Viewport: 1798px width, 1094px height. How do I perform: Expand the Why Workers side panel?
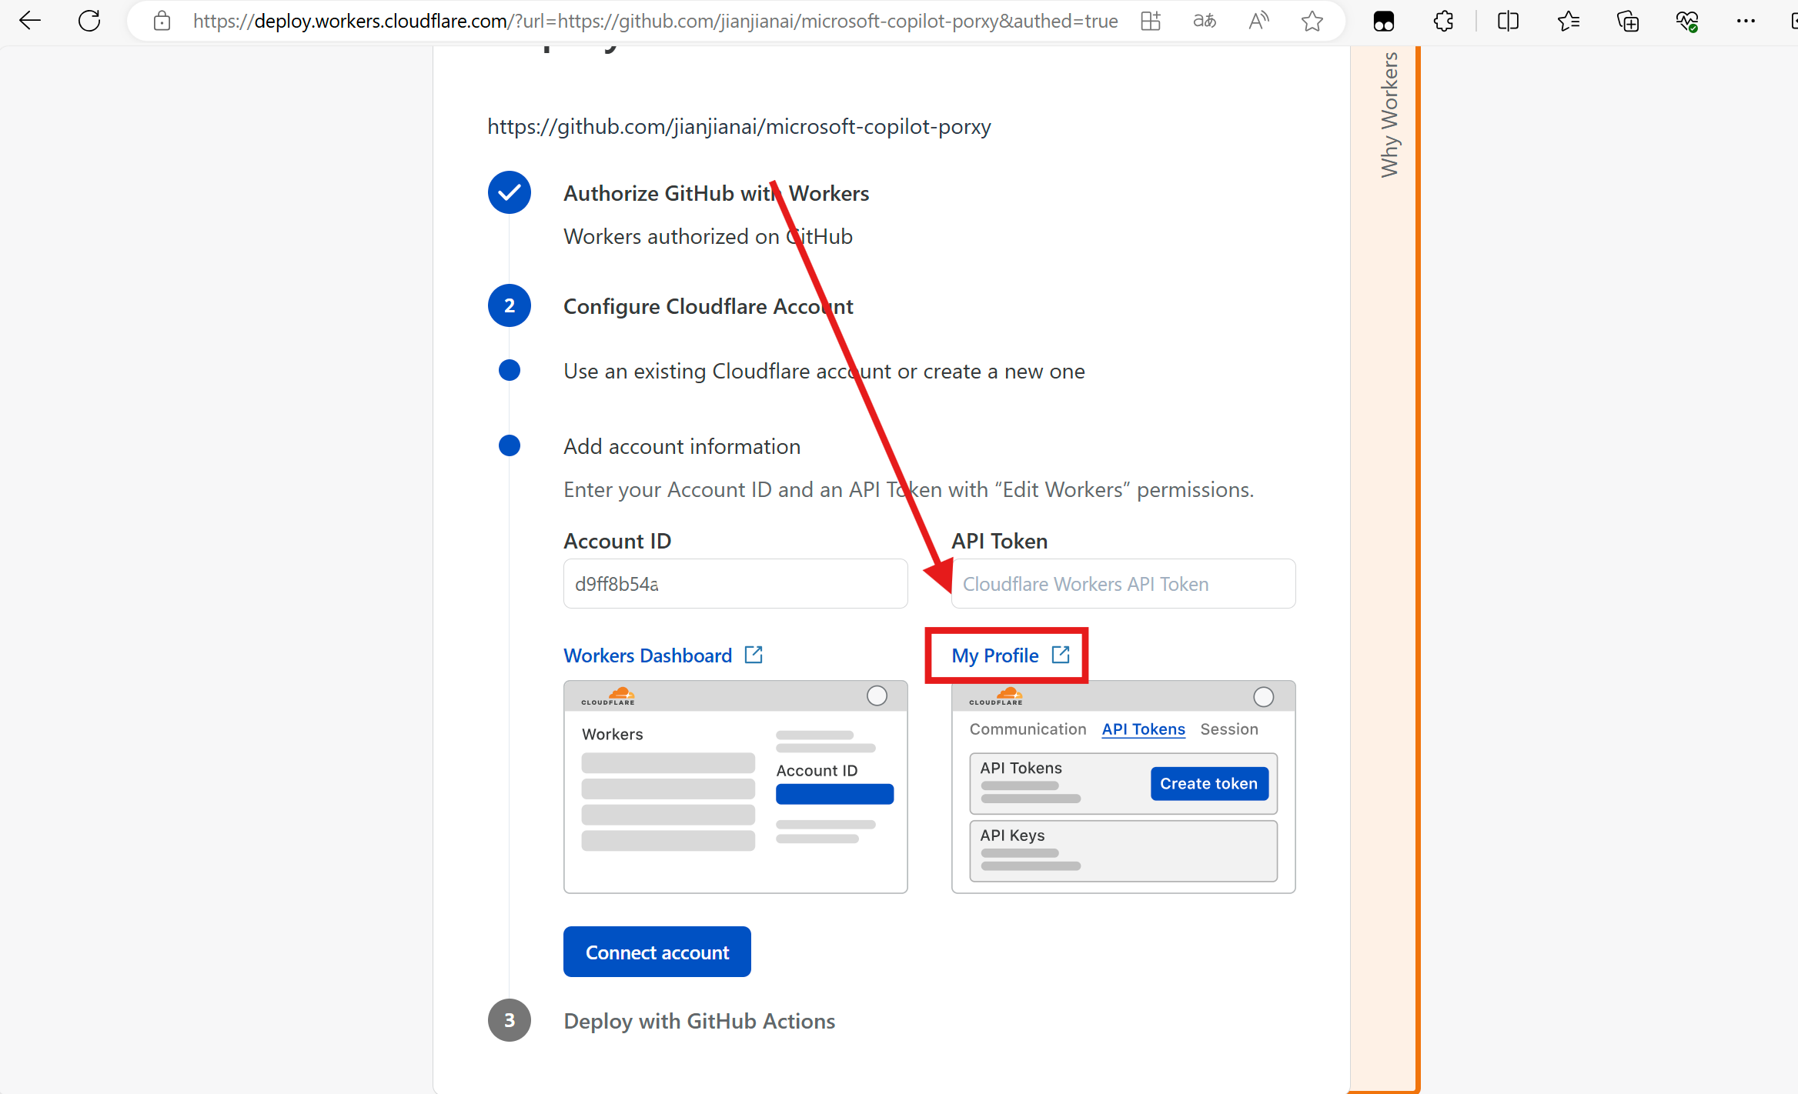coord(1389,115)
